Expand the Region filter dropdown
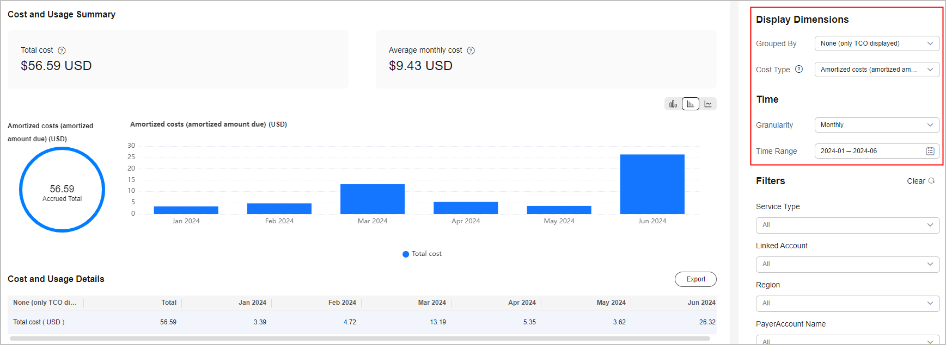The height and width of the screenshot is (345, 946). click(x=847, y=303)
